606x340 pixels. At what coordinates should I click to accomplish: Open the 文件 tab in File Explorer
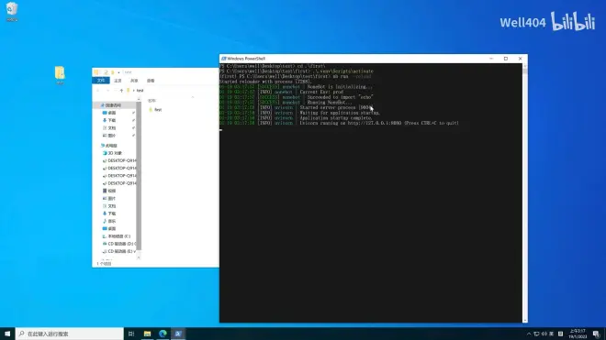[x=101, y=81]
